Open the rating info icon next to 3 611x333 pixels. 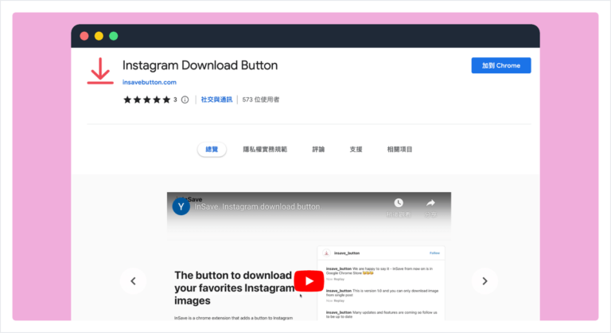[185, 100]
